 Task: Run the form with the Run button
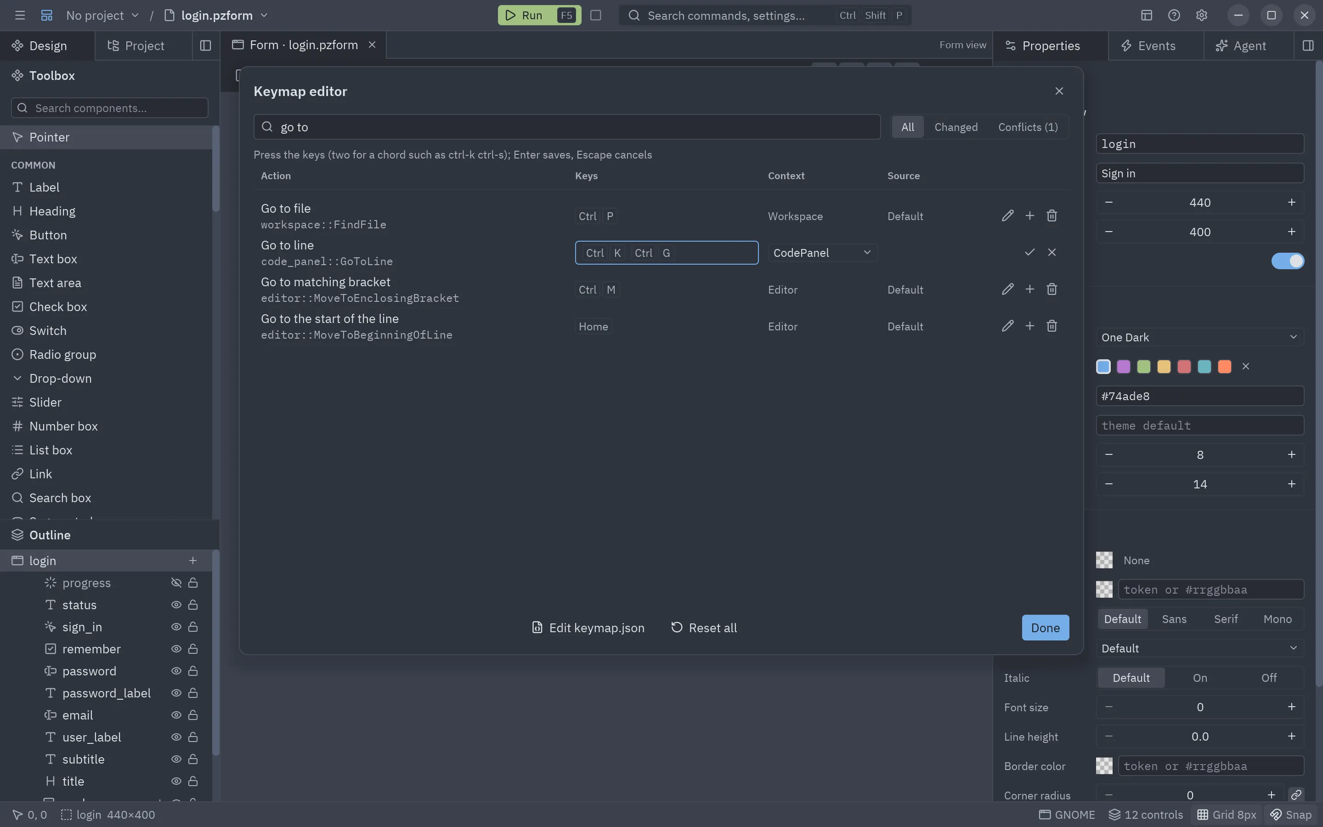[x=539, y=15]
